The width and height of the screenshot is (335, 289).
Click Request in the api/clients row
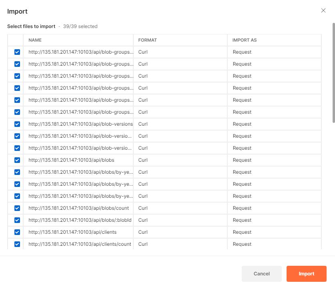pos(242,232)
